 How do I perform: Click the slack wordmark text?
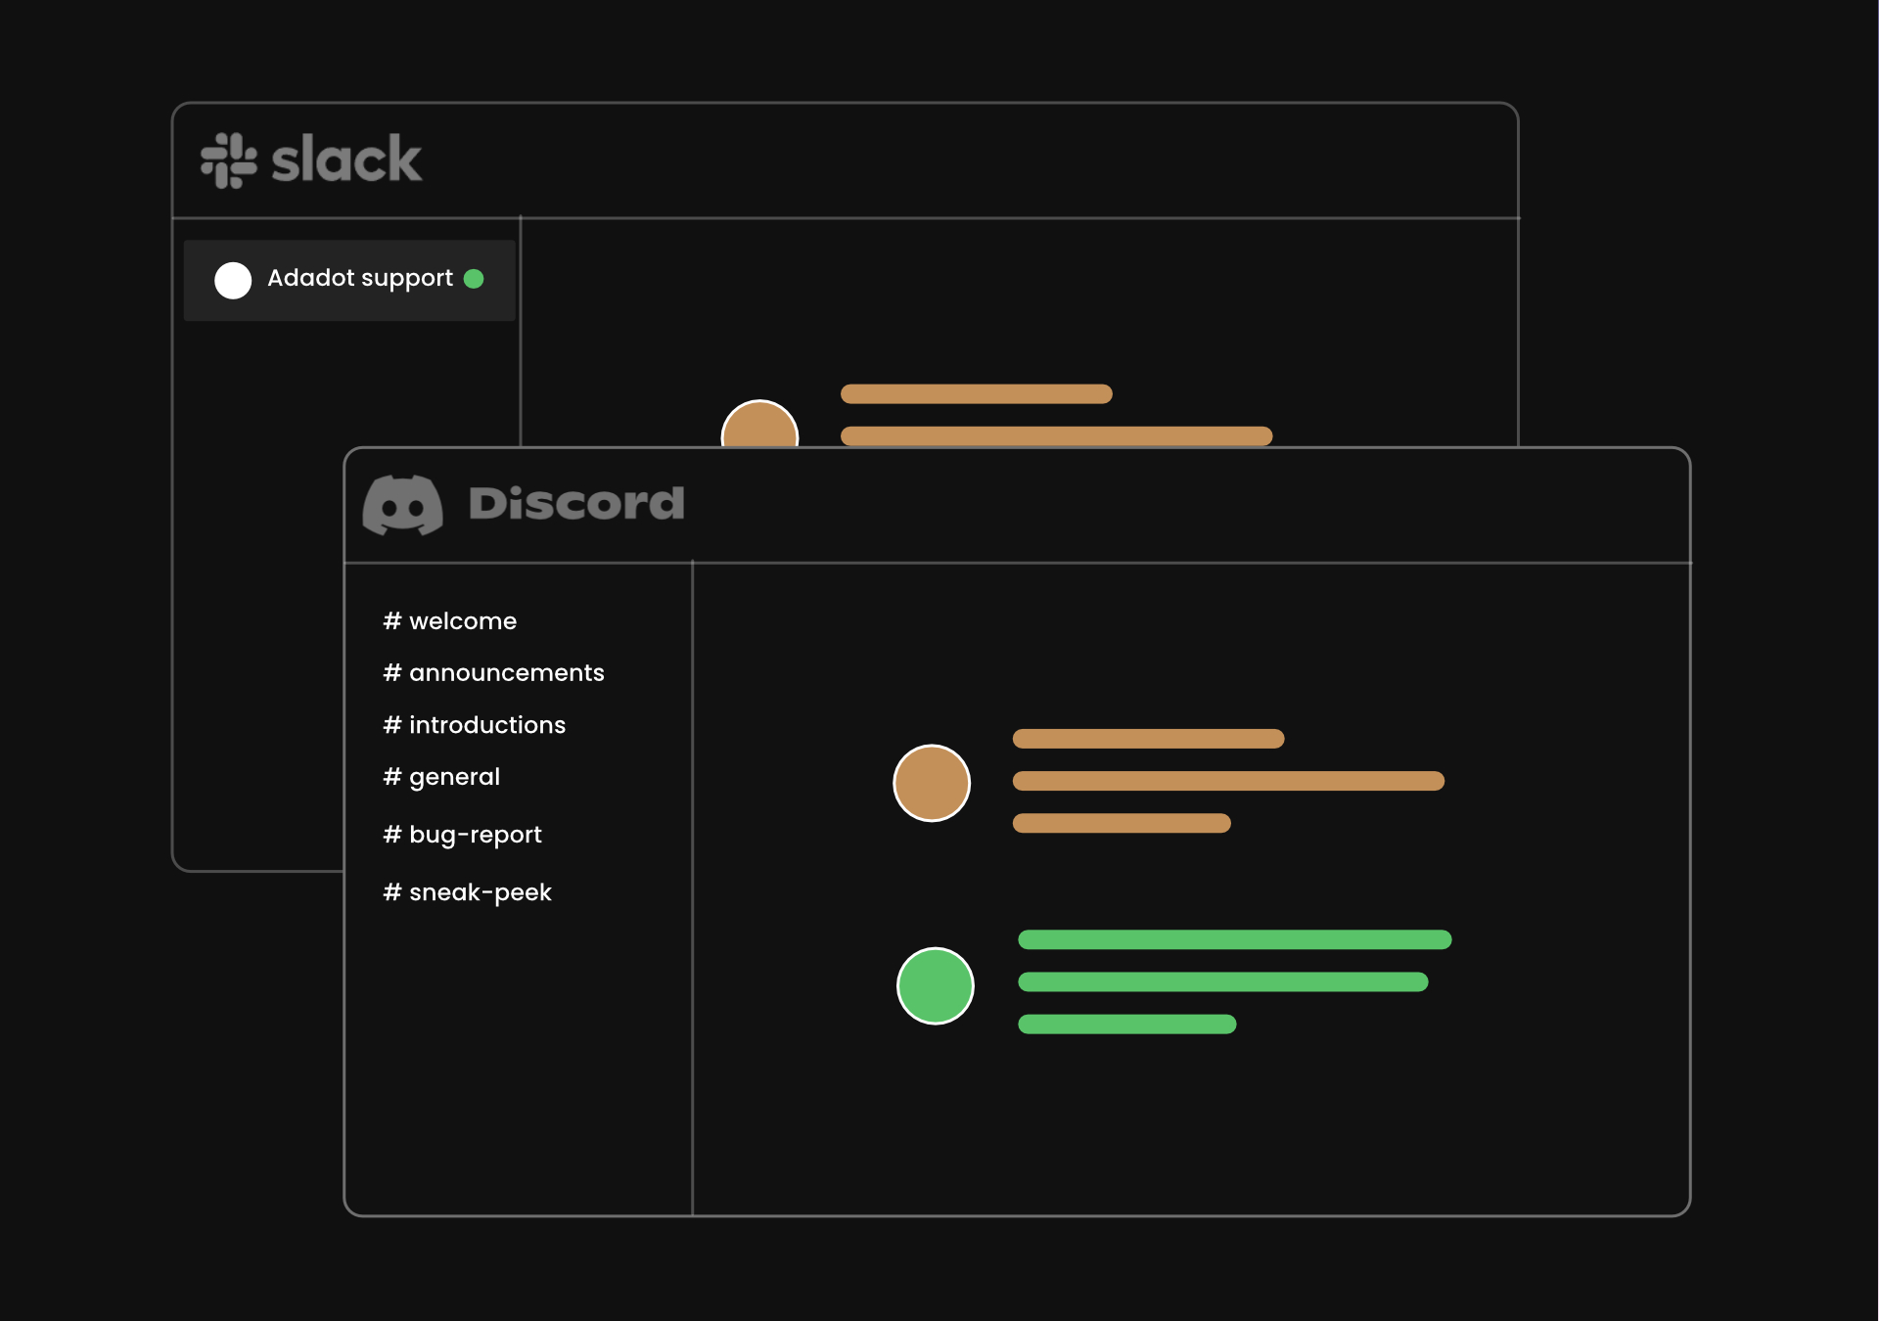pos(346,159)
